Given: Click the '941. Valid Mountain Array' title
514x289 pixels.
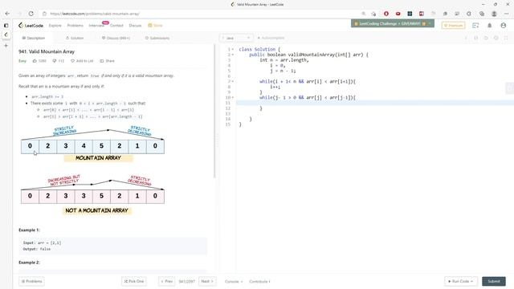Looking at the screenshot, I should tap(47, 51).
